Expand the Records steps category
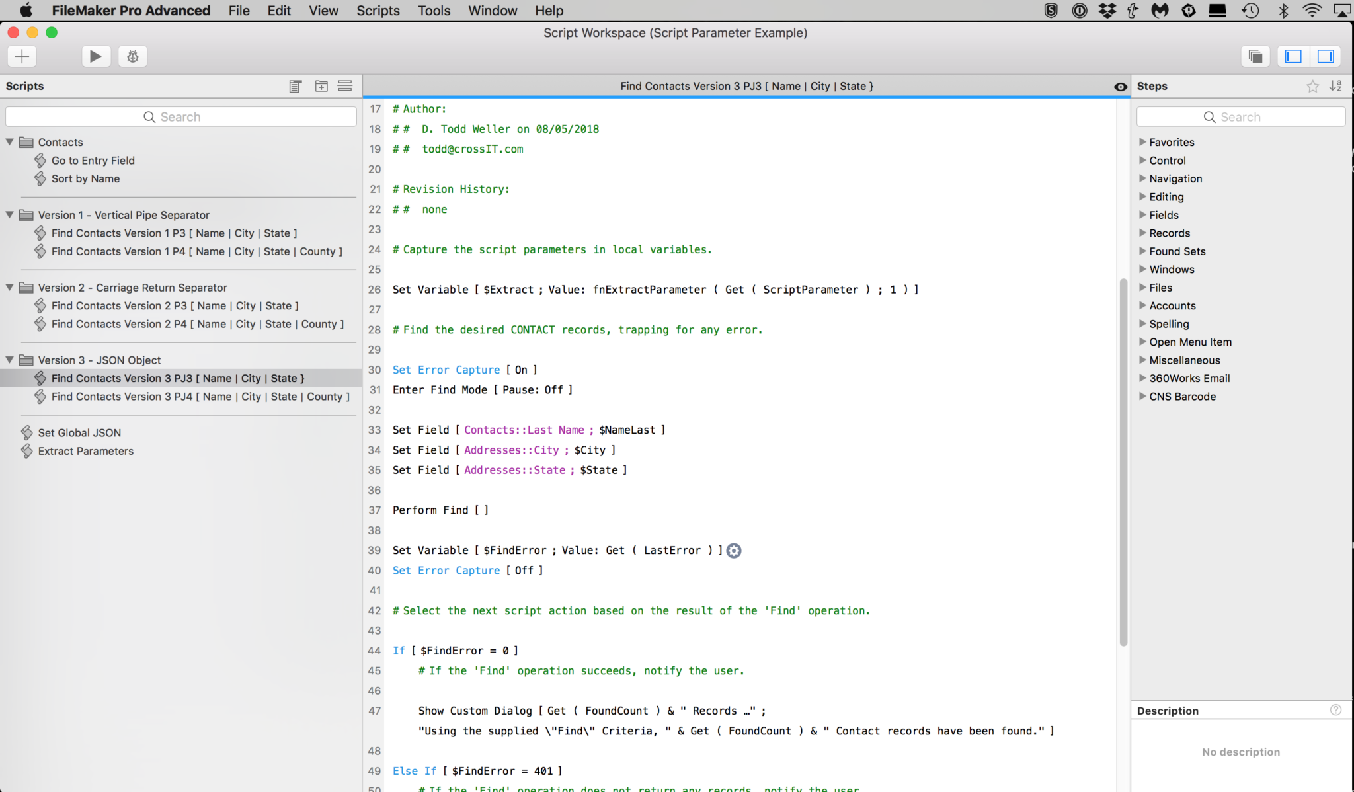1354x792 pixels. click(1142, 233)
